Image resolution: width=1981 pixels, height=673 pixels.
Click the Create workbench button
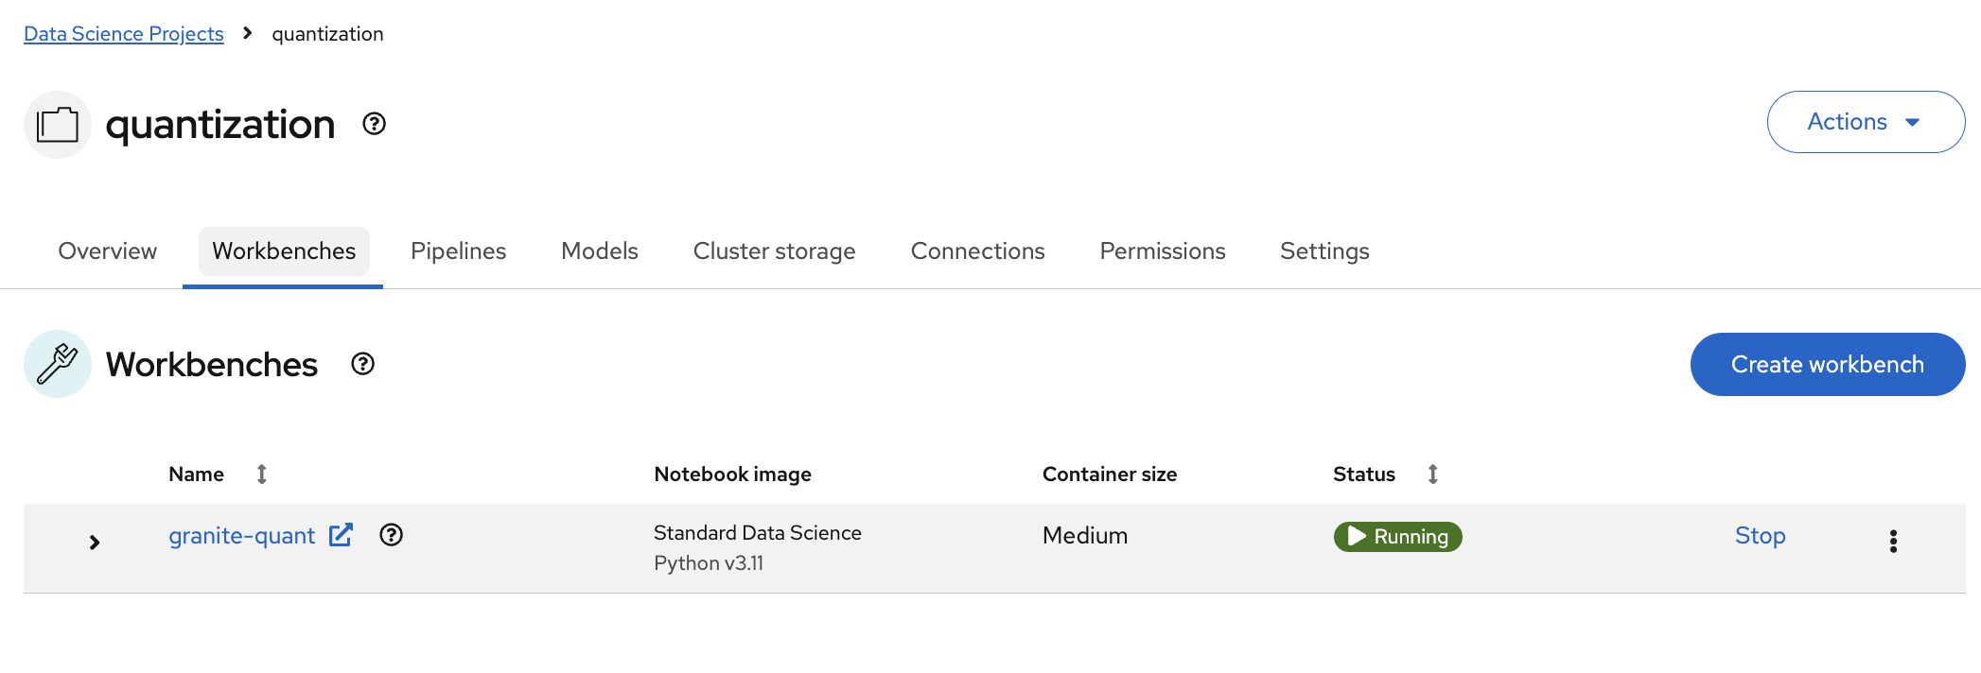tap(1827, 364)
